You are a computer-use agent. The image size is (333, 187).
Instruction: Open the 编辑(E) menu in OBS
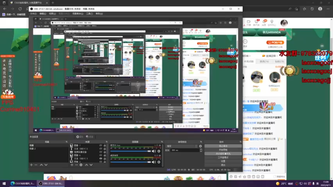pos(43,14)
